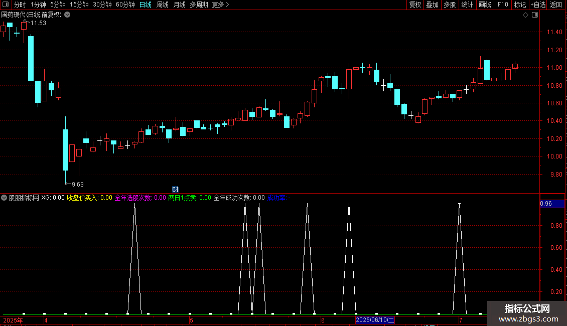Image resolution: width=567 pixels, height=326 pixels.
Task: Click the 返回 back button
Action: click(x=556, y=5)
